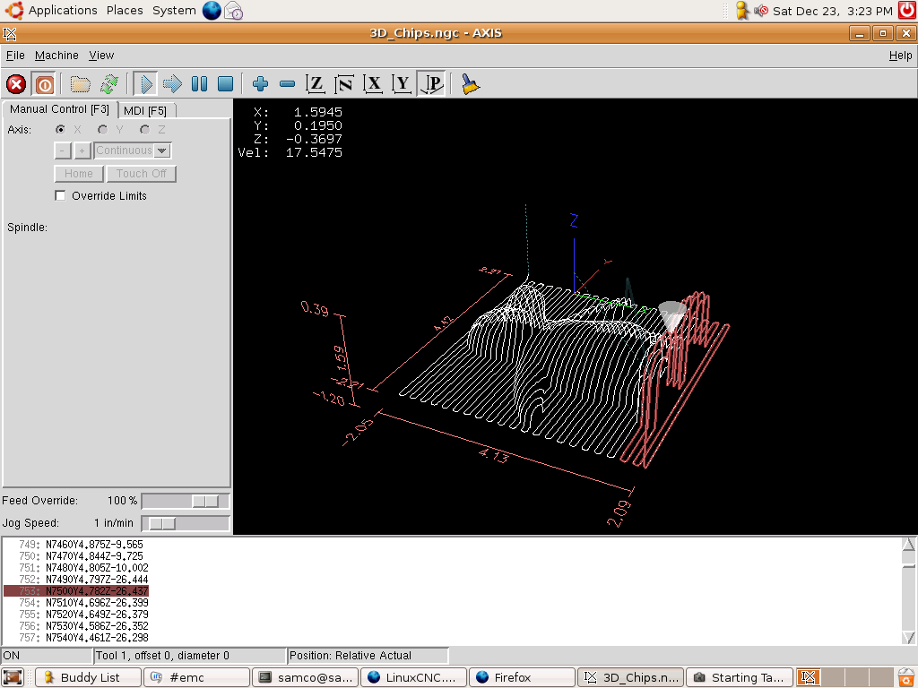Switch to Starting Ta... taskbar window
This screenshot has width=918, height=688.
coord(740,677)
